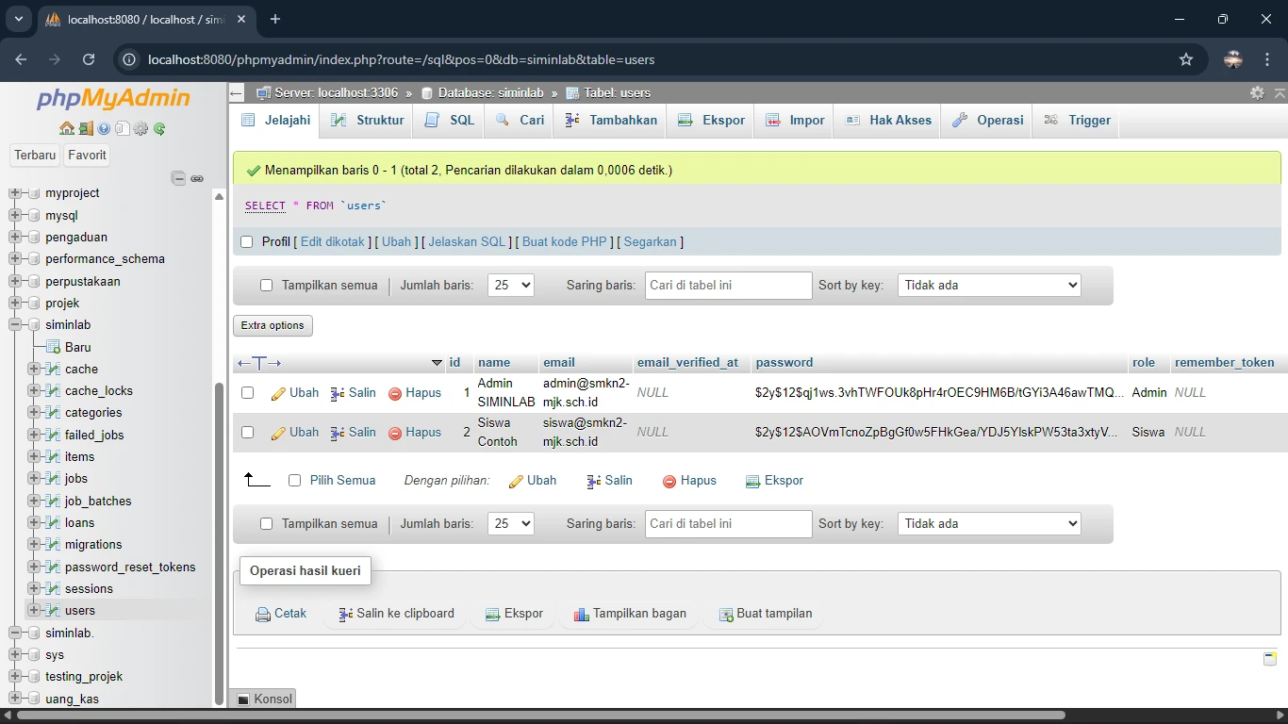This screenshot has width=1288, height=724.
Task: Click the logout door icon in sidebar
Action: pos(85,129)
